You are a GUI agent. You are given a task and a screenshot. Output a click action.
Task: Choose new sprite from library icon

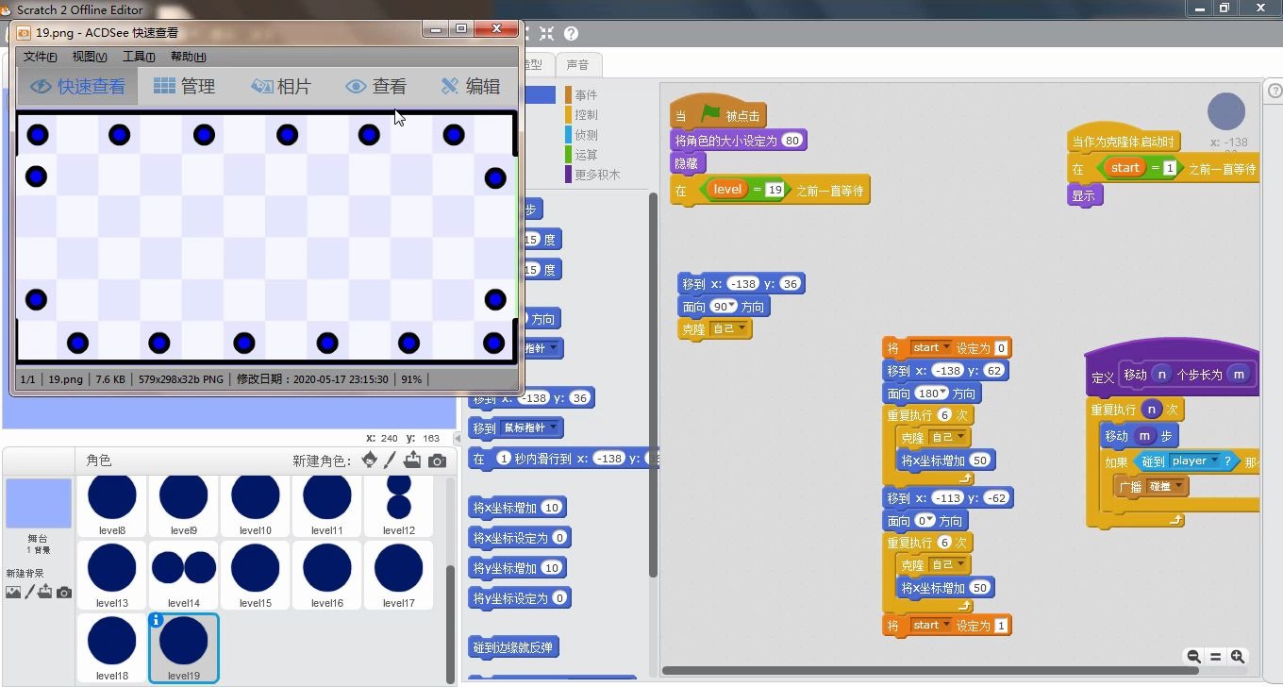coord(367,461)
